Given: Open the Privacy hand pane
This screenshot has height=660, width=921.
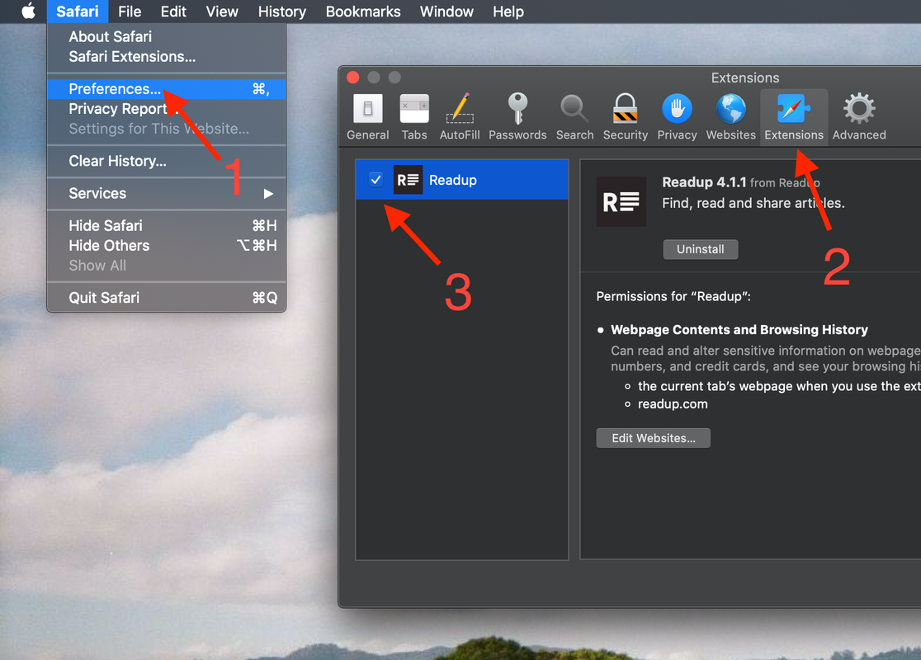Looking at the screenshot, I should tap(677, 117).
